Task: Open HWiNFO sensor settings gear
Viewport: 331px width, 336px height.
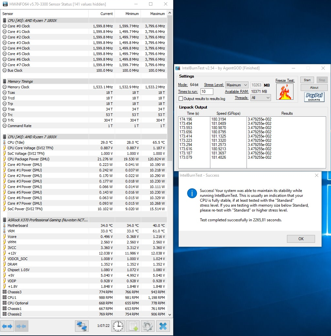Action: click(x=148, y=326)
